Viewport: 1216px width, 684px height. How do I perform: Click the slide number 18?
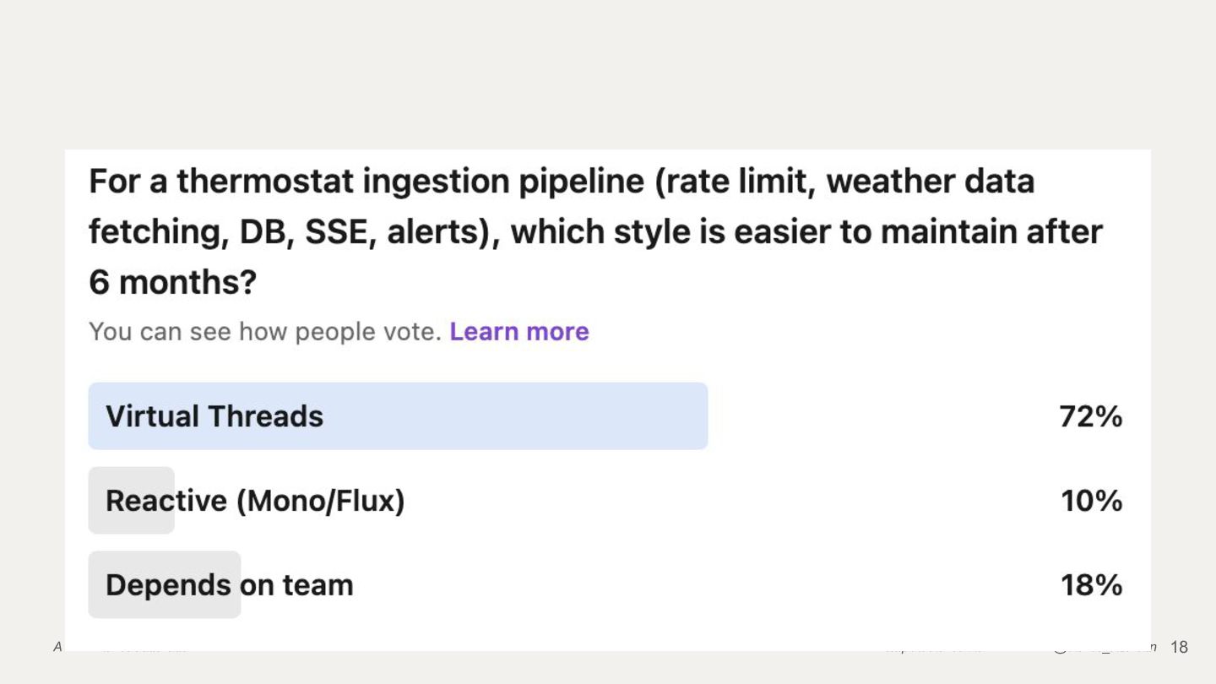pyautogui.click(x=1179, y=648)
